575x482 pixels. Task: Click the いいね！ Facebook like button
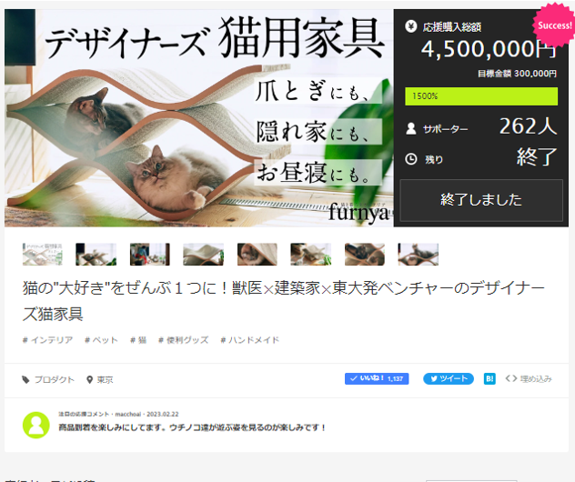tap(377, 378)
